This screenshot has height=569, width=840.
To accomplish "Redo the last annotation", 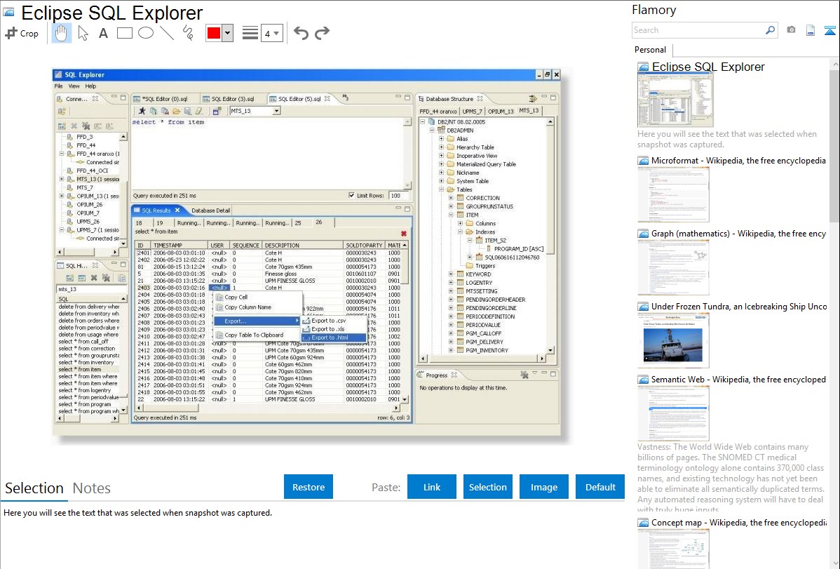I will click(322, 33).
